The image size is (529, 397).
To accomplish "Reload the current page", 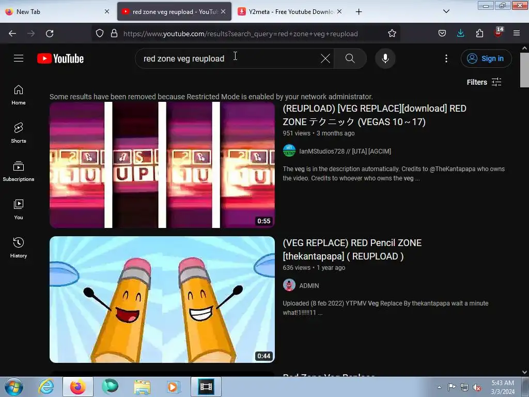I will tap(50, 34).
